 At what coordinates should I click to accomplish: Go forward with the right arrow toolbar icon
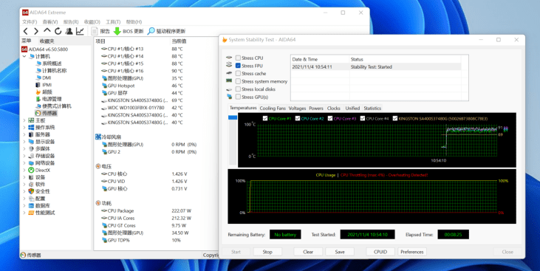pos(36,31)
